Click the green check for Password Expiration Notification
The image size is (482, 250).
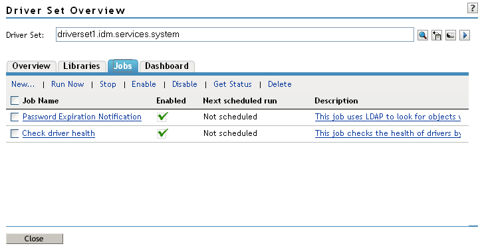162,117
